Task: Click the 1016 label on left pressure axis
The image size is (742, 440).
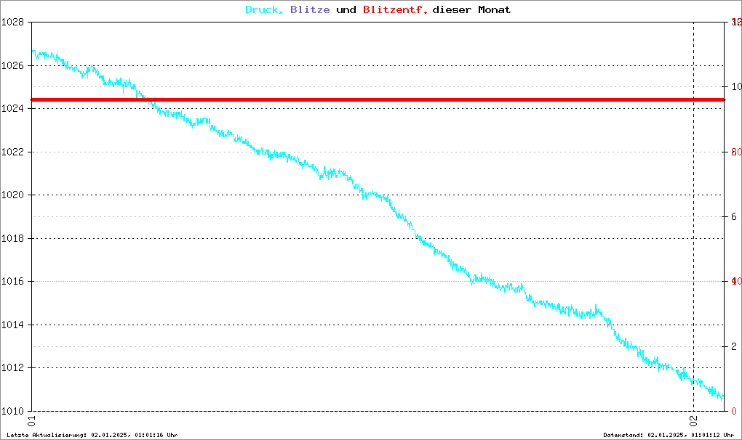Action: point(13,282)
